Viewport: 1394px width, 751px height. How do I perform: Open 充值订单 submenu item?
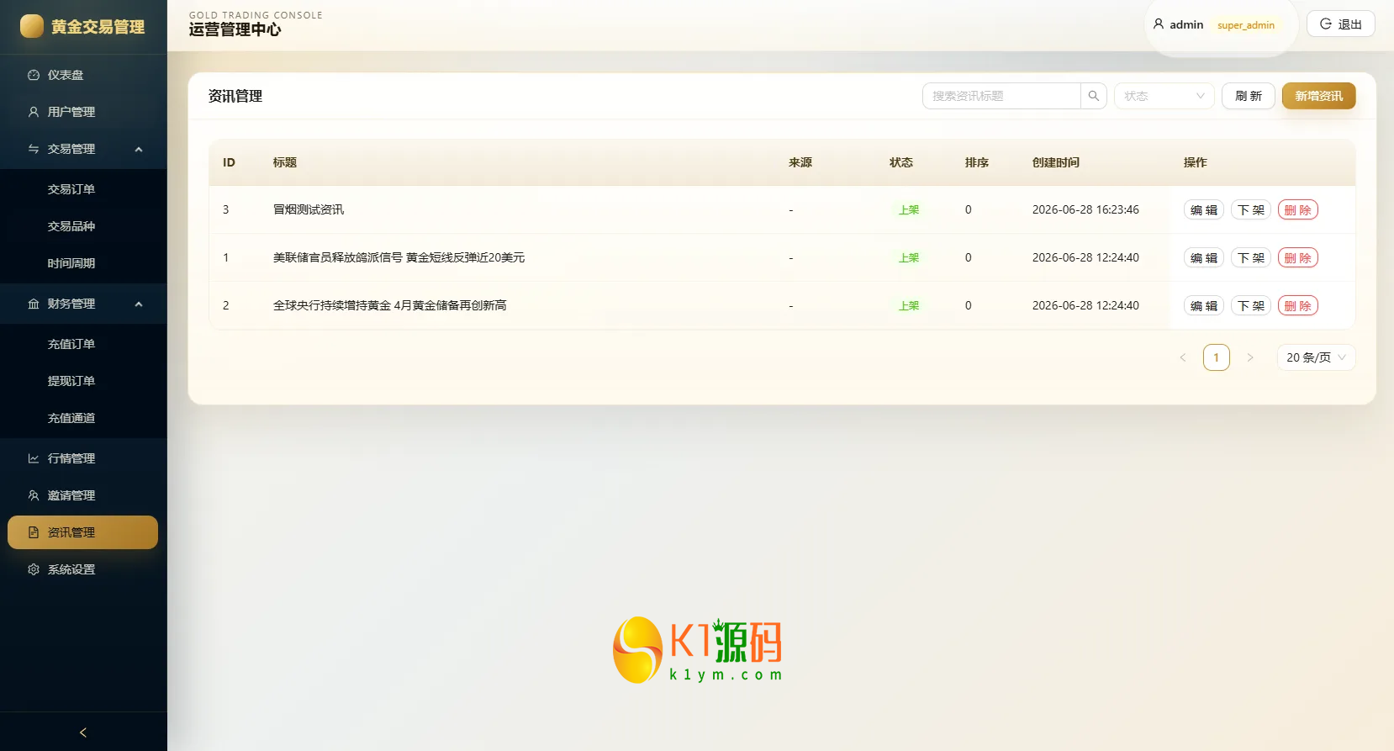[83, 344]
